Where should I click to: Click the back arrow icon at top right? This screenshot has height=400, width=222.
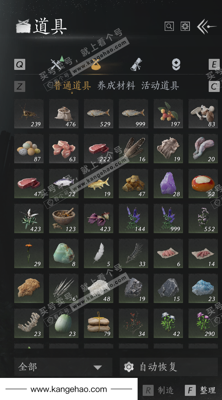(206, 26)
